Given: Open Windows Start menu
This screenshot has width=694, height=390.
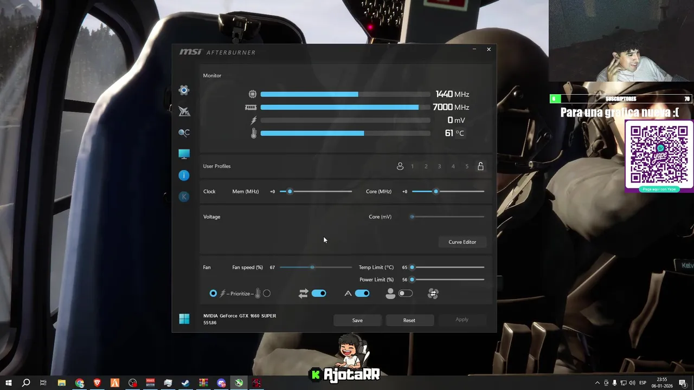Looking at the screenshot, I should [8, 383].
